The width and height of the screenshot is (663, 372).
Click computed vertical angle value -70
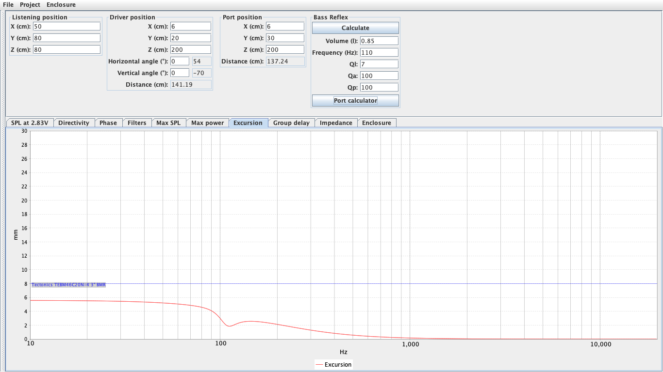click(201, 73)
